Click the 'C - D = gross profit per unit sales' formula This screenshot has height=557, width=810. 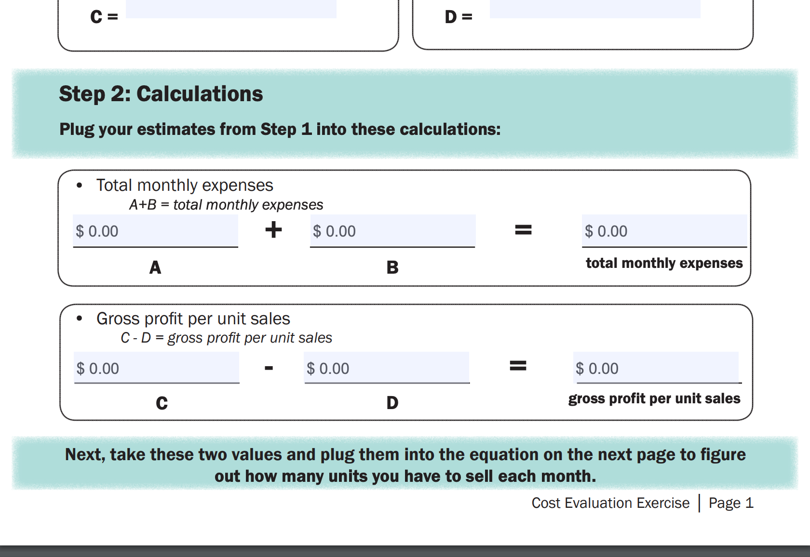tap(226, 338)
